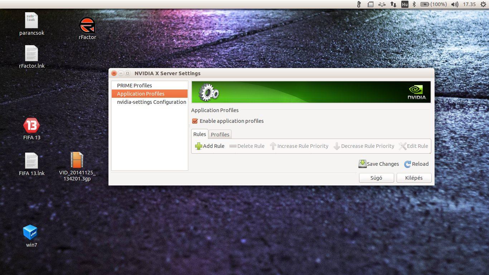Switch to the Rules tab
Image resolution: width=489 pixels, height=275 pixels.
coord(200,134)
